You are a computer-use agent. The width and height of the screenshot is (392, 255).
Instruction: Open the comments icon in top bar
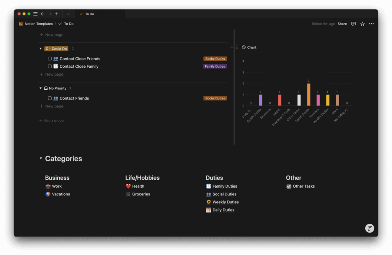(353, 24)
